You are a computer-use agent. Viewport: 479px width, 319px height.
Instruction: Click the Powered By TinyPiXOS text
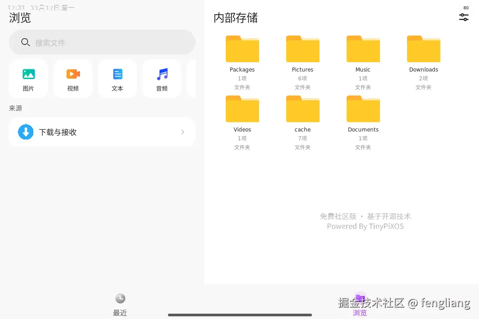click(365, 226)
